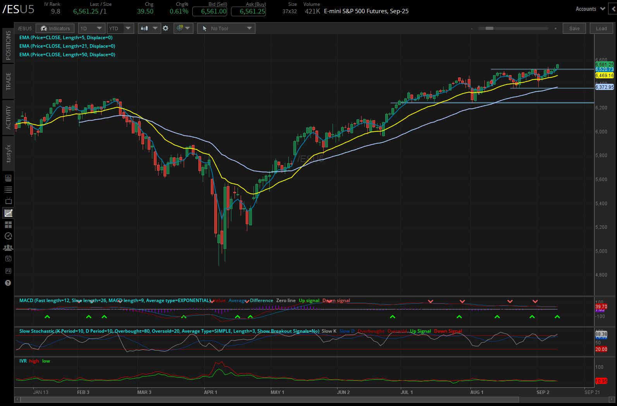Open the Accounts dropdown
This screenshot has width=617, height=406.
click(590, 9)
